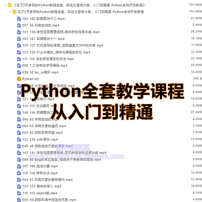Click video icon for 65.字典生成式 file
Image resolution: width=202 pixels, height=202 pixels.
(19, 119)
